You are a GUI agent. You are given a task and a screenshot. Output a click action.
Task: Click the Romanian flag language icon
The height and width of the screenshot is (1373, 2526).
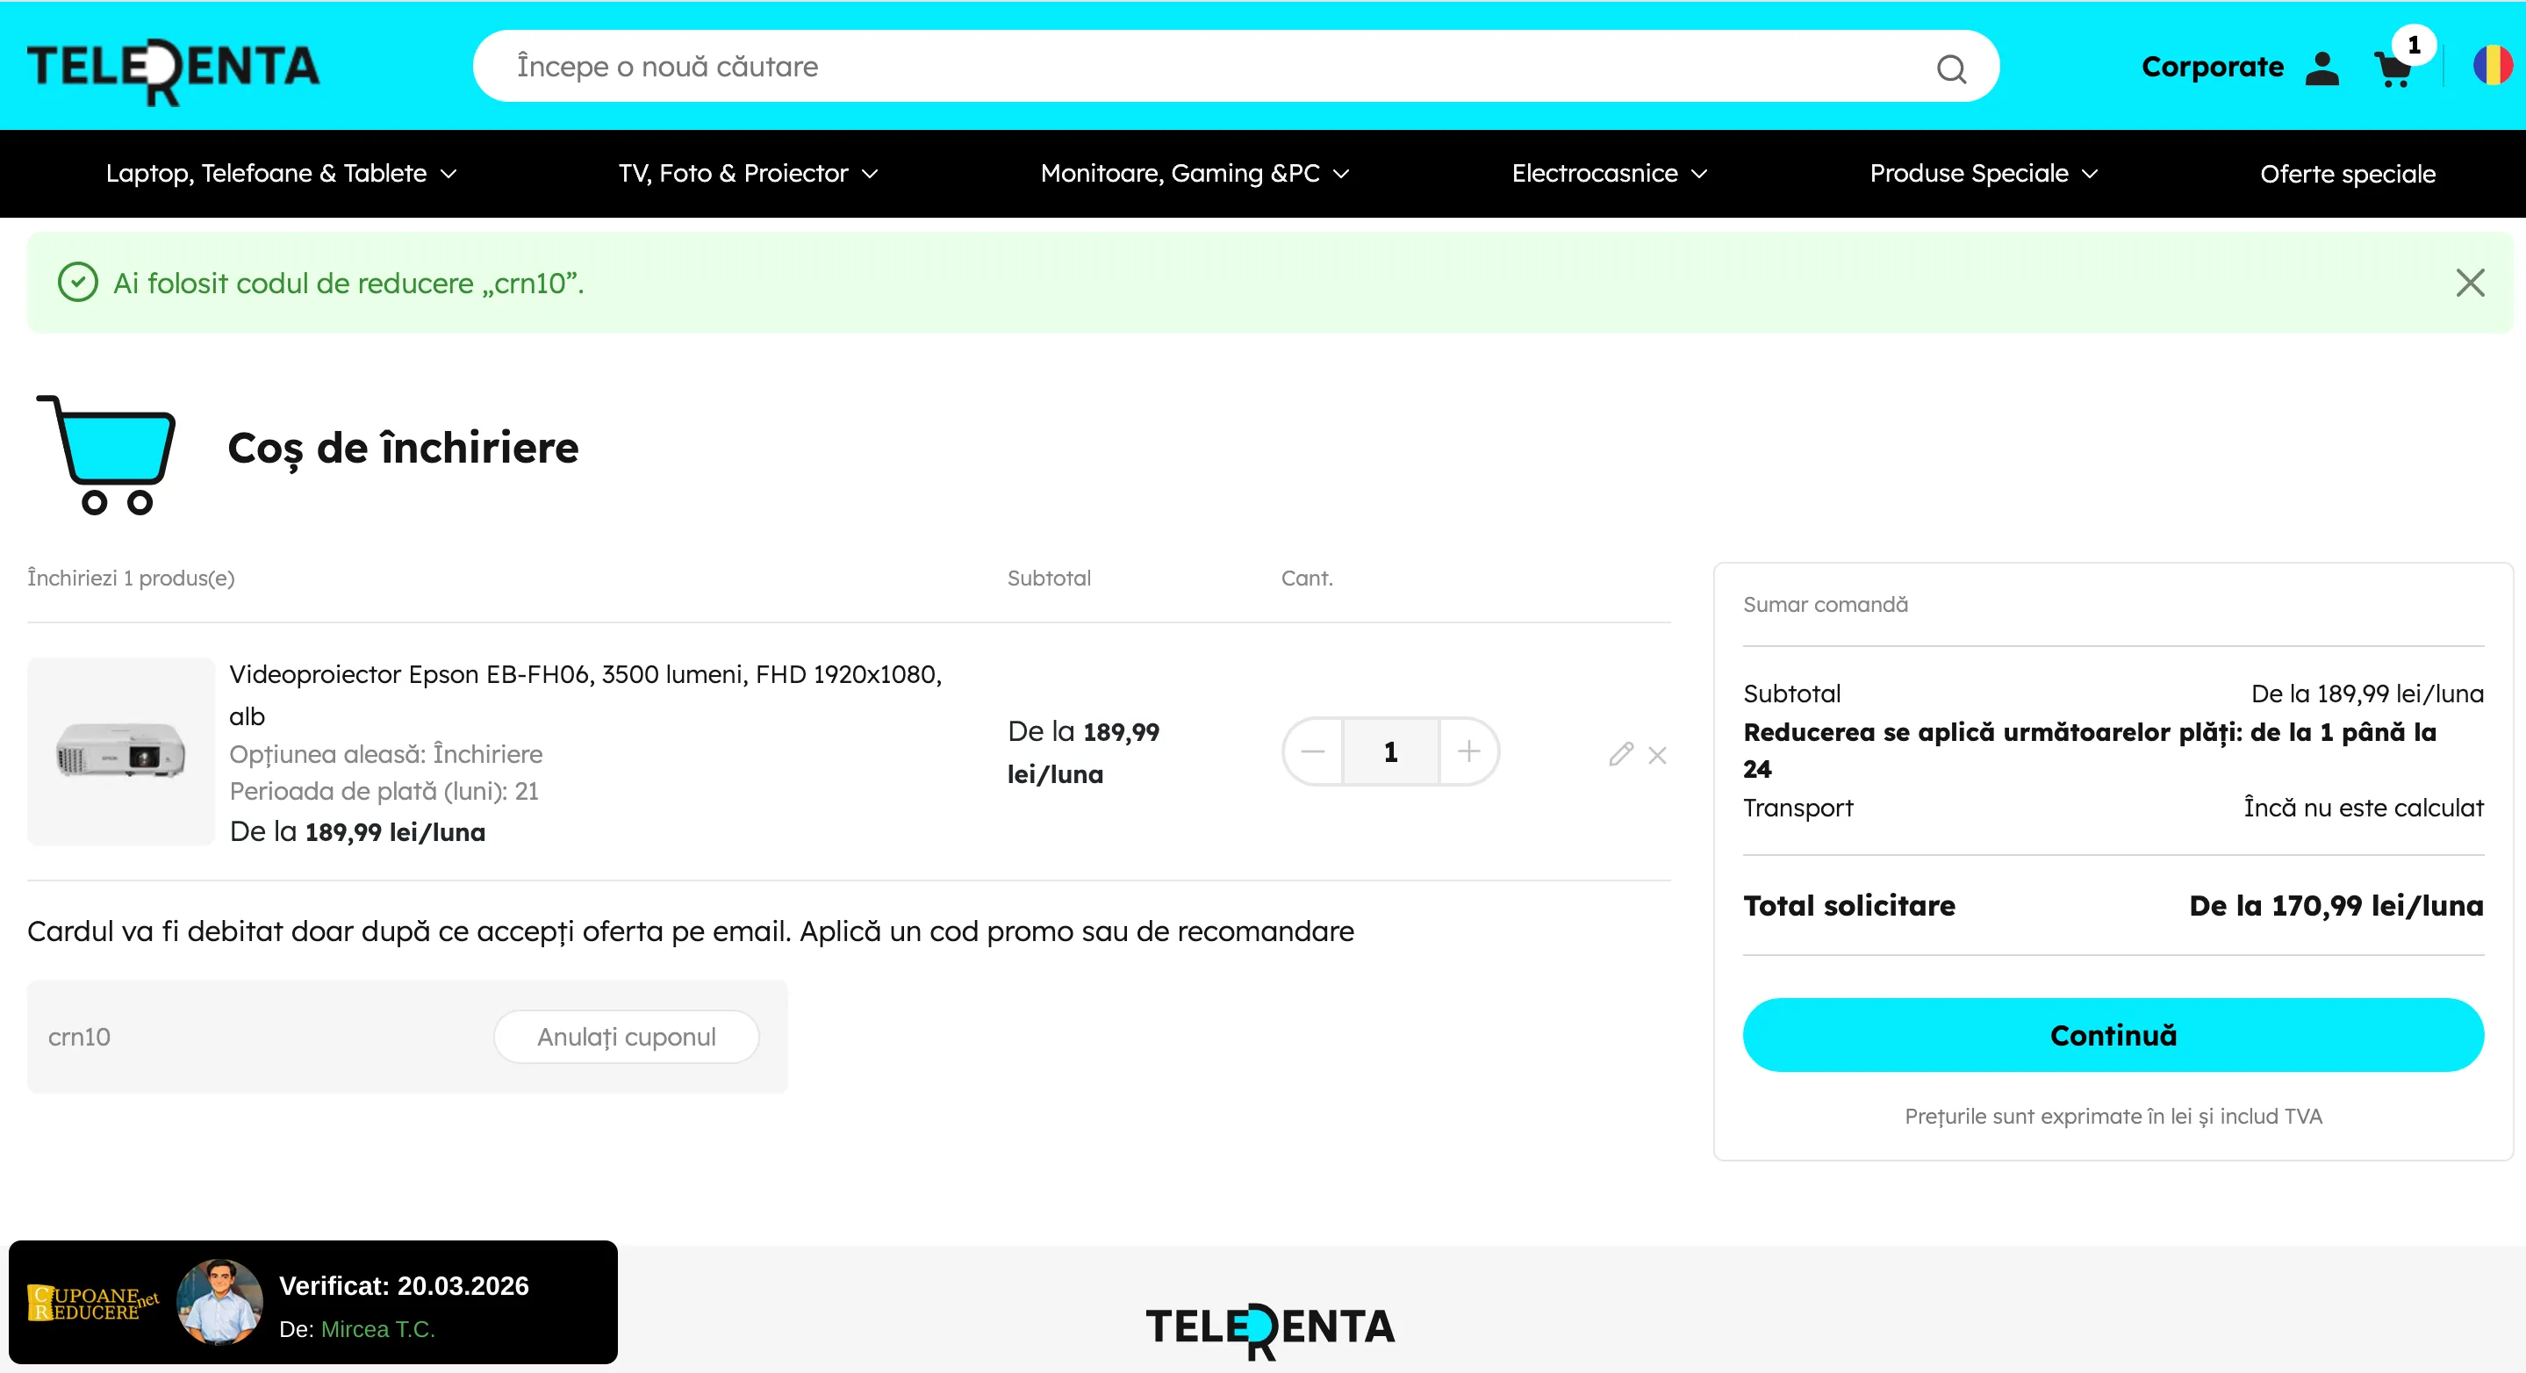tap(2492, 67)
